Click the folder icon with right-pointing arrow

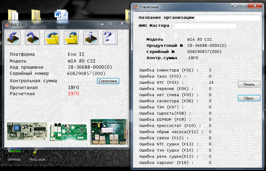pos(52,38)
